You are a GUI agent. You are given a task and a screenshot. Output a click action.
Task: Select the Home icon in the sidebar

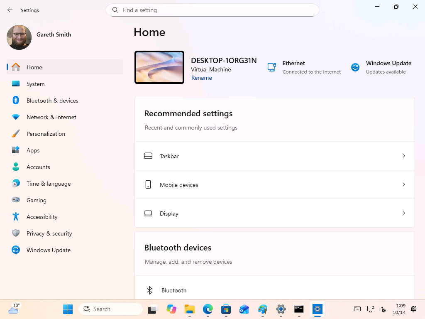pos(16,67)
